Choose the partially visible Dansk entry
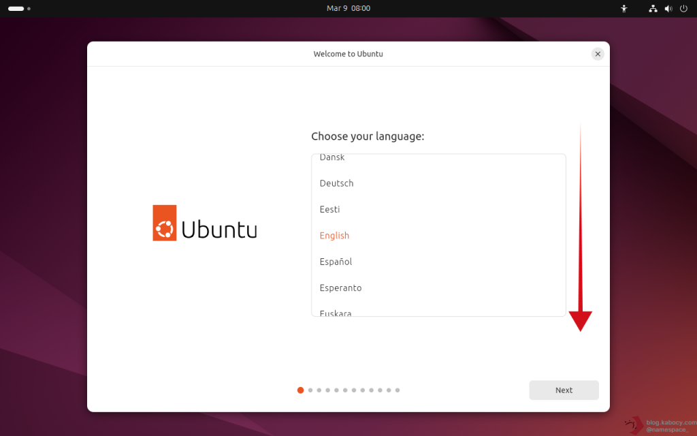This screenshot has width=697, height=436. point(332,159)
